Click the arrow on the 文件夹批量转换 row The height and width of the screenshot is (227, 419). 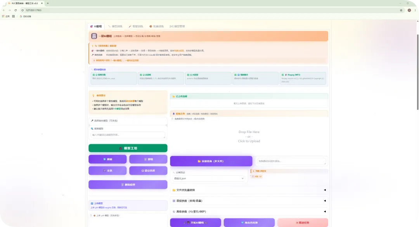coord(325,190)
